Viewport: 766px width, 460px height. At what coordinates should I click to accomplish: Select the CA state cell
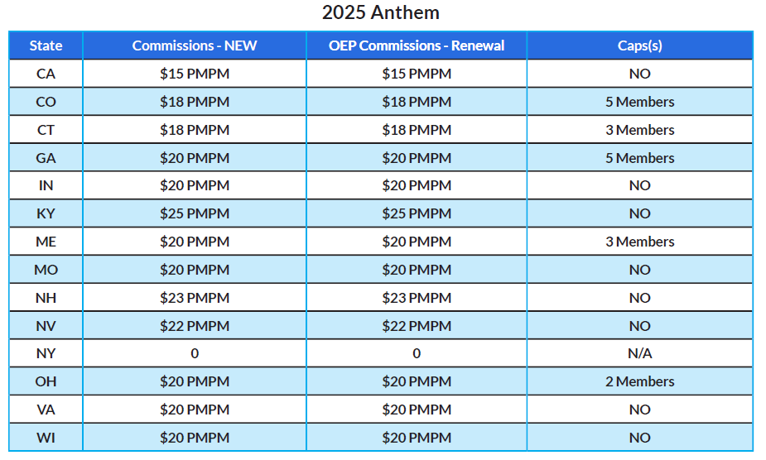coord(46,74)
